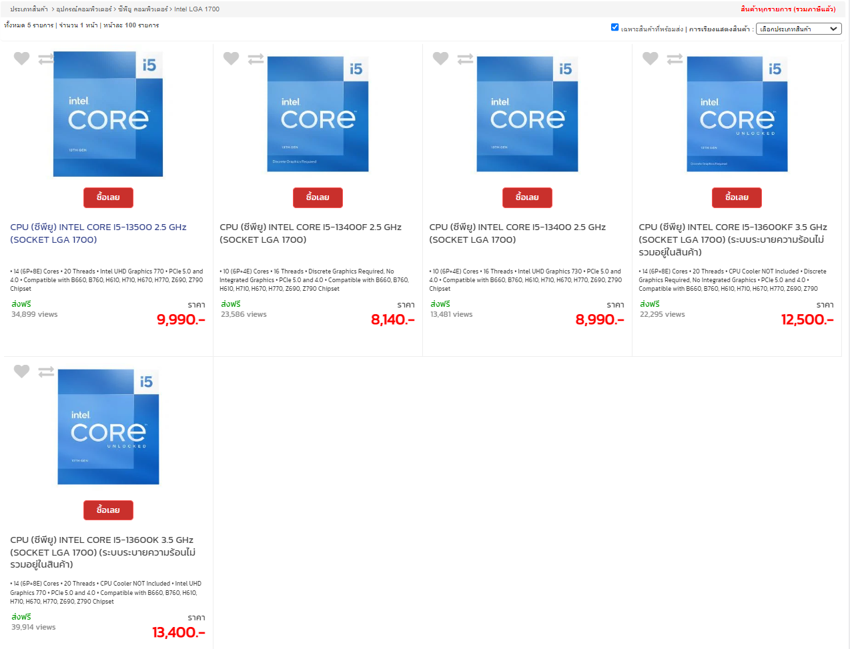Click ส่งฟรี label on Core i5-13500
Viewport: 850px width, 649px height.
coord(21,304)
